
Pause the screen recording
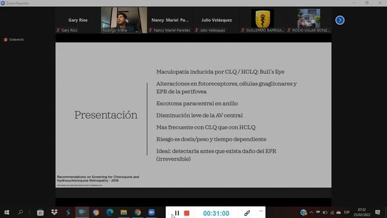[x=177, y=213]
